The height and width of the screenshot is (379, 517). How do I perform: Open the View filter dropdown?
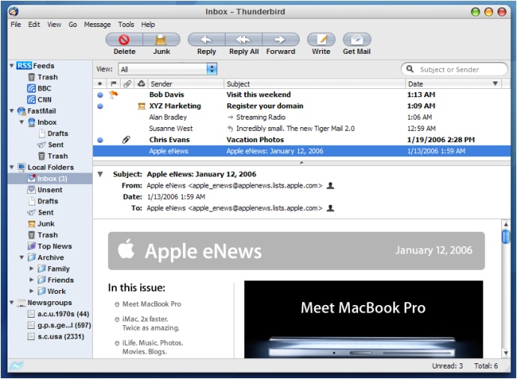click(x=168, y=69)
